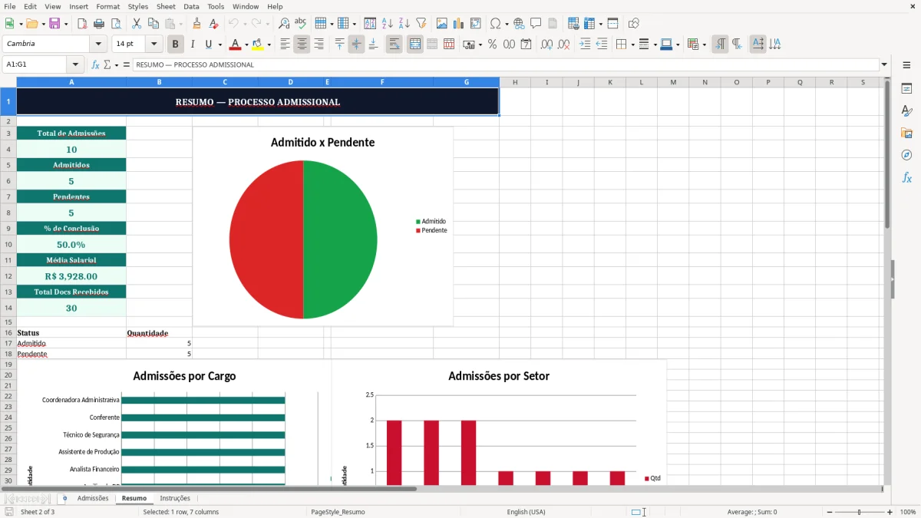
Task: Click the Save document icon
Action: 54,24
